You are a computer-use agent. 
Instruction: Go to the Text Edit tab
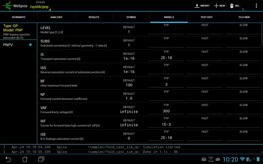pos(206,17)
